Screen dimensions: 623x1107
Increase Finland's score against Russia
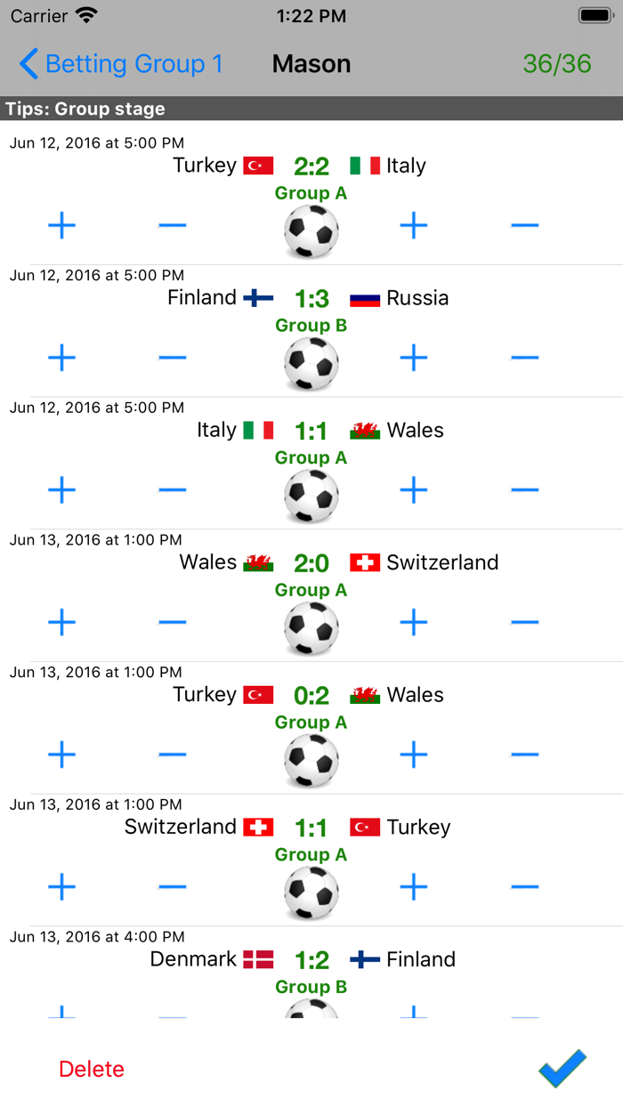(62, 358)
